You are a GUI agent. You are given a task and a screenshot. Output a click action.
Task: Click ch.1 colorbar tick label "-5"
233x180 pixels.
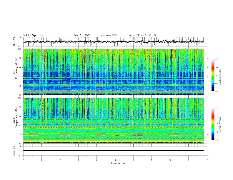click(x=217, y=75)
